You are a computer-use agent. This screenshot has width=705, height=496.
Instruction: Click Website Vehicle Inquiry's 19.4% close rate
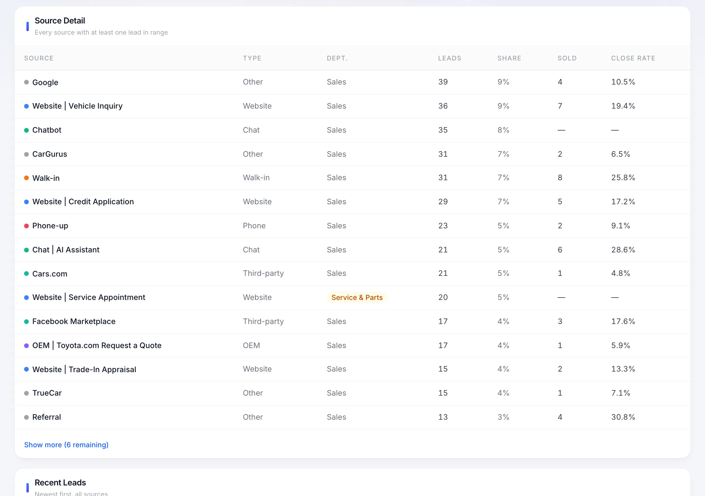pyautogui.click(x=623, y=106)
